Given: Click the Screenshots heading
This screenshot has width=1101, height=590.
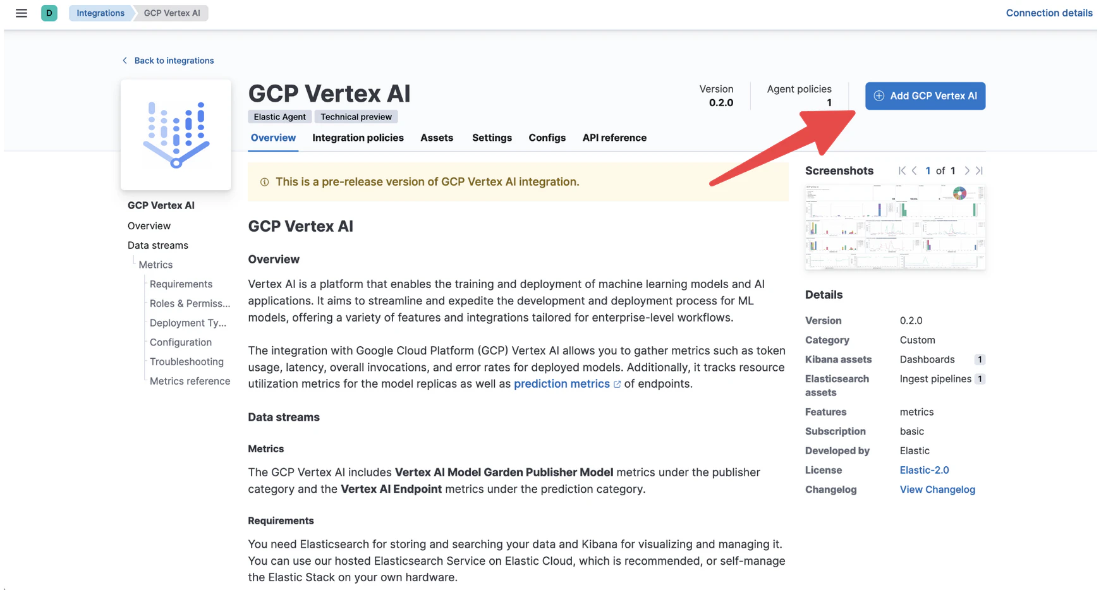Looking at the screenshot, I should (839, 171).
